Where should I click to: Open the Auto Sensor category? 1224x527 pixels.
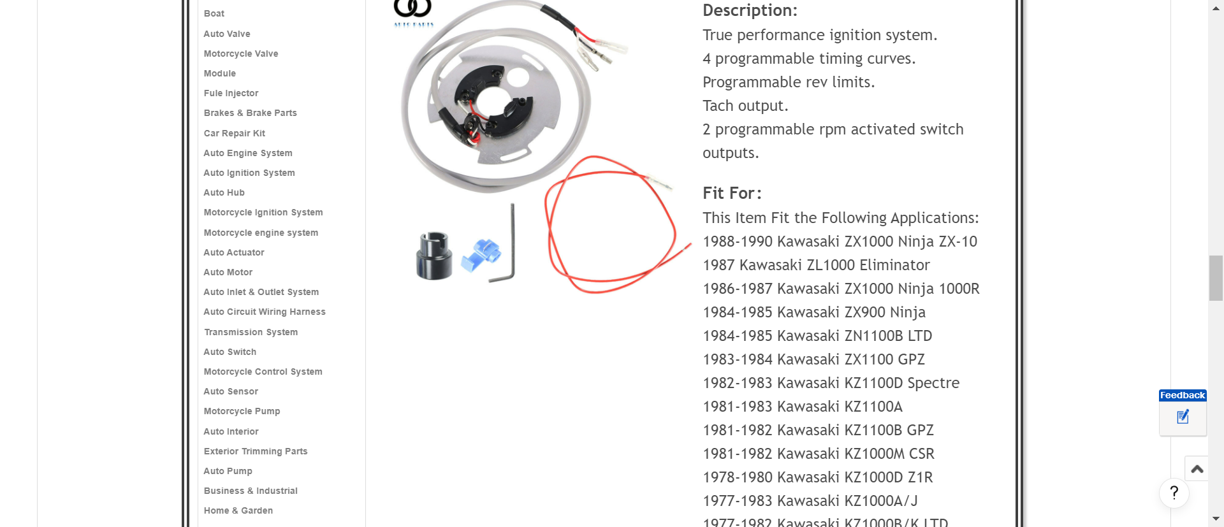(231, 391)
